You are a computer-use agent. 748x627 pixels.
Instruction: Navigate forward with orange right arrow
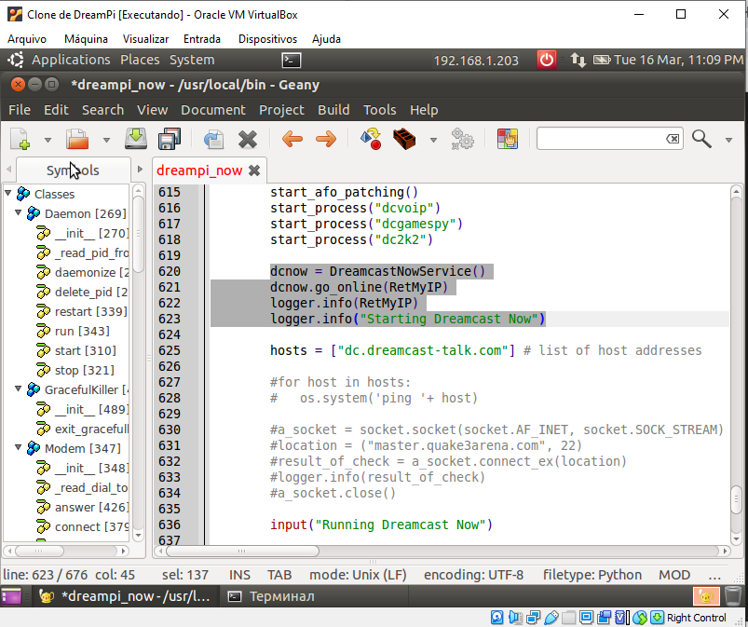[x=326, y=139]
